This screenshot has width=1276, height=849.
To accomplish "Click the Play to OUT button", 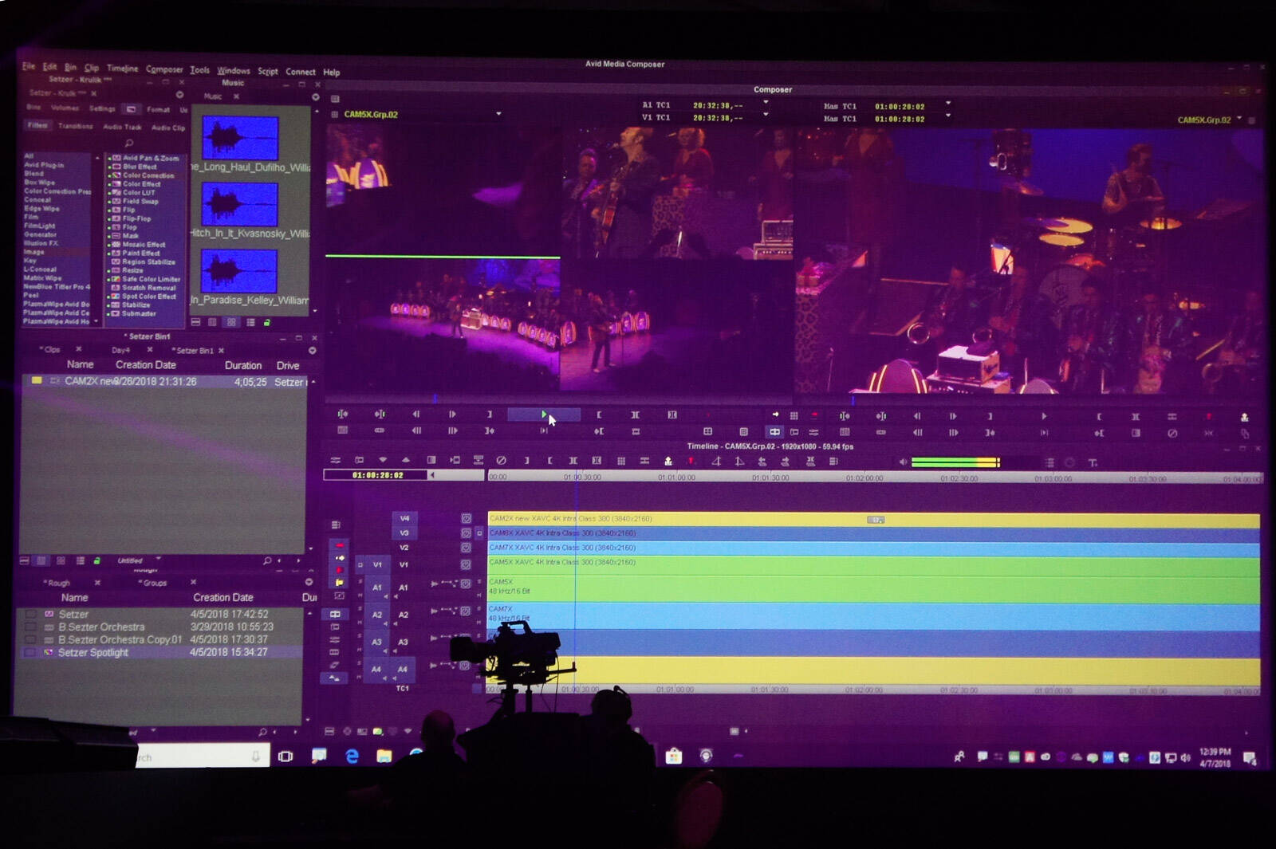I will pos(544,431).
